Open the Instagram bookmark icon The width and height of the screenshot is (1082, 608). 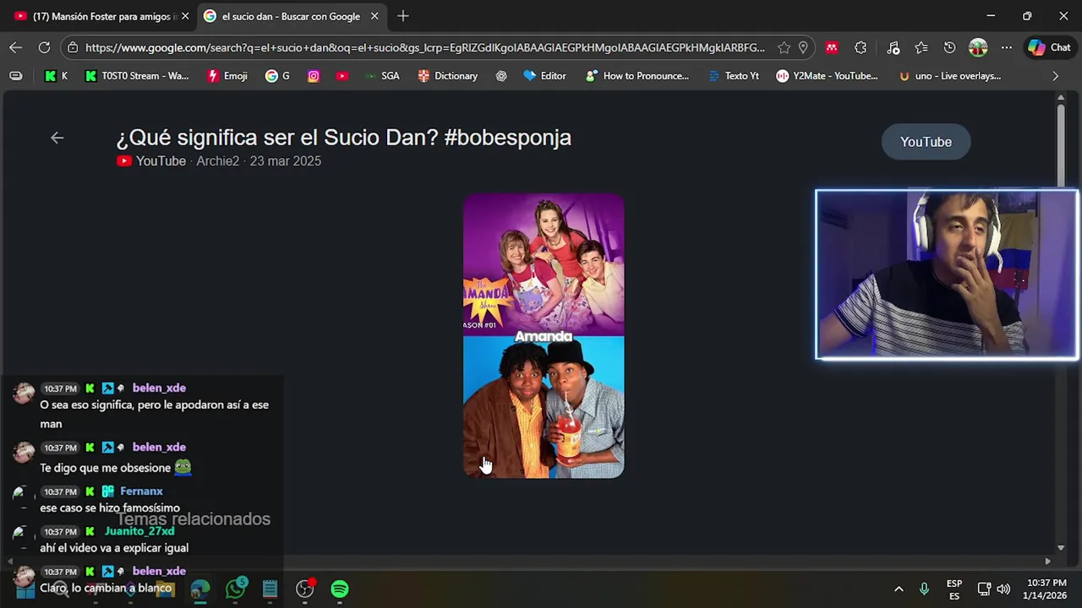click(x=314, y=76)
